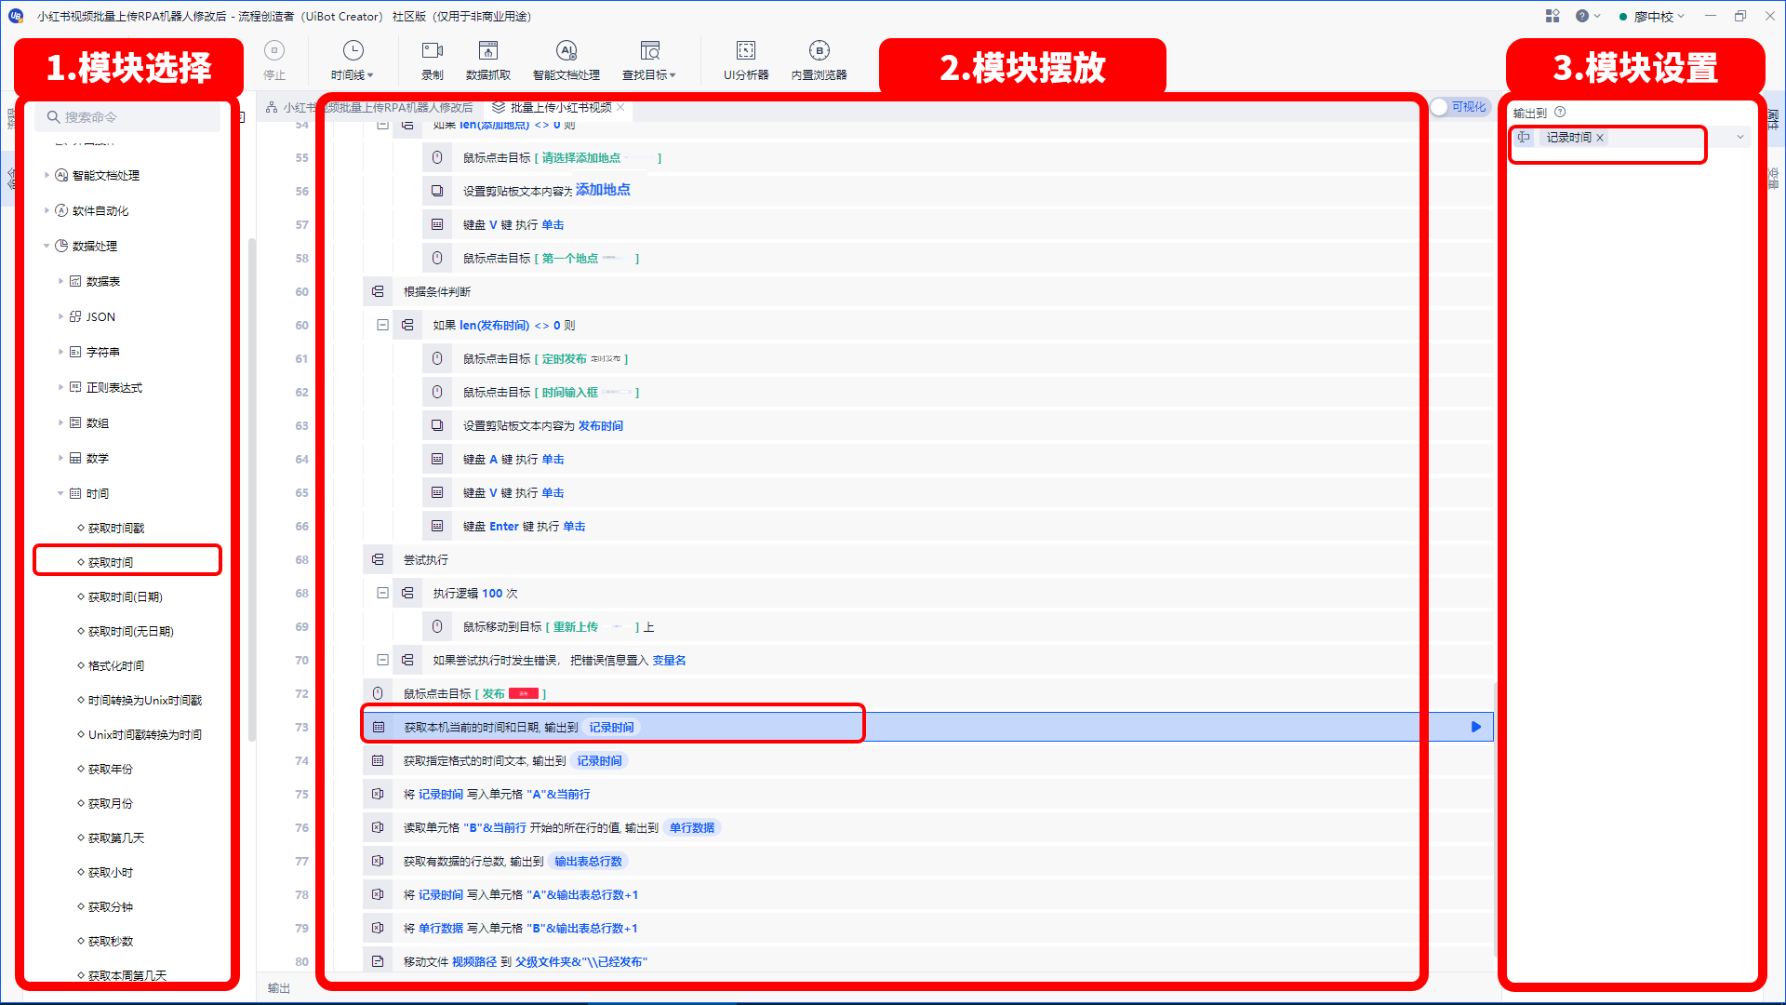This screenshot has width=1786, height=1005.
Task: Select the 获取秒数 command
Action: [111, 941]
